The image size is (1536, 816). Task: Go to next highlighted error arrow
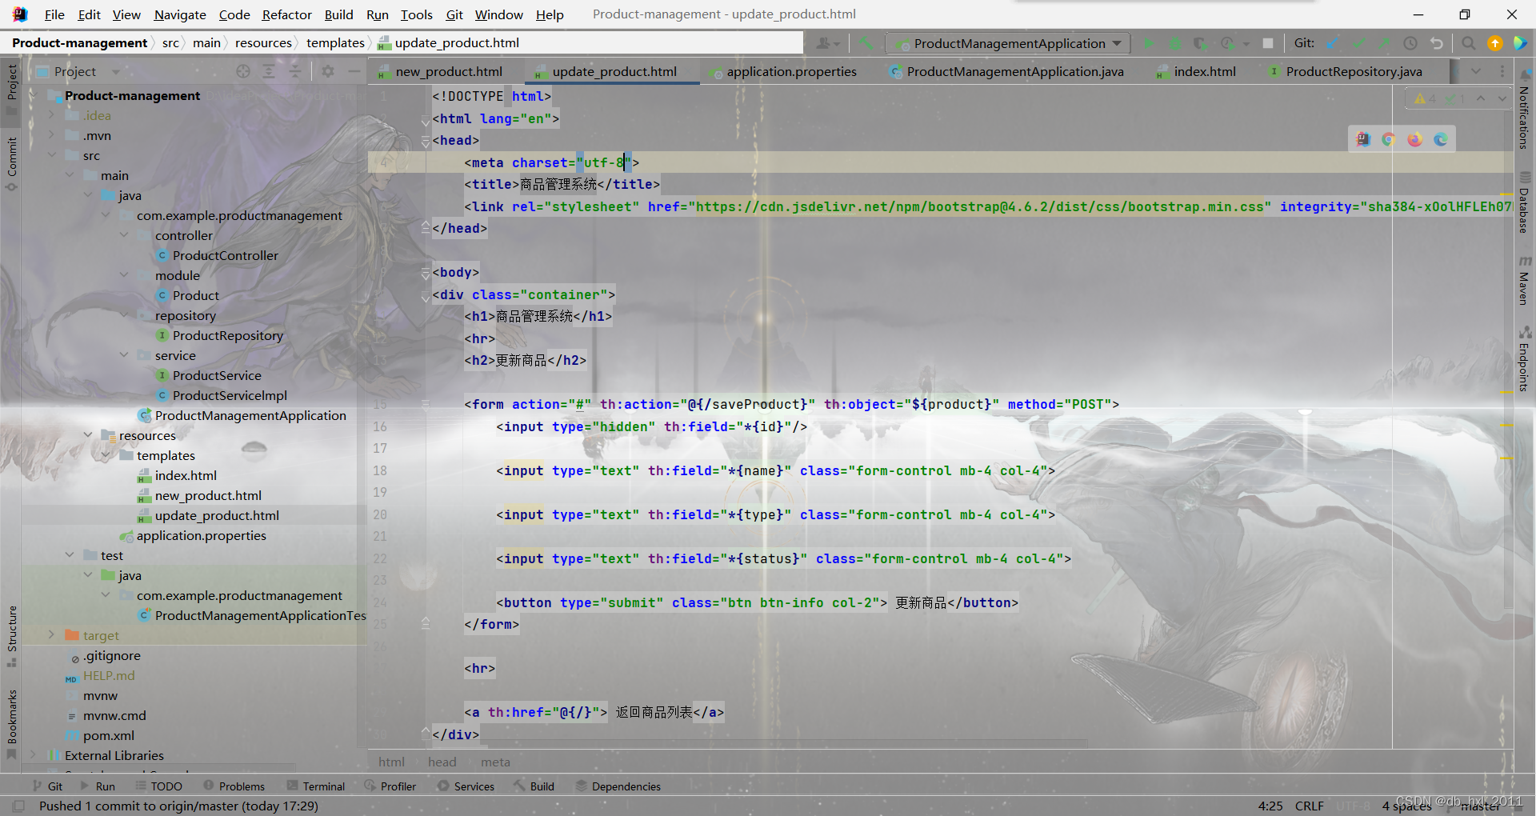point(1502,98)
